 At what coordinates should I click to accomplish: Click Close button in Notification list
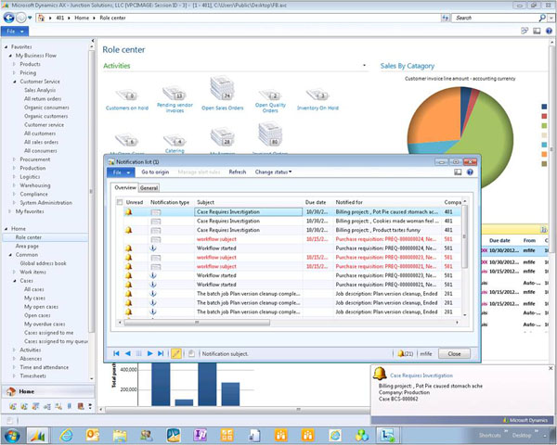click(x=454, y=353)
